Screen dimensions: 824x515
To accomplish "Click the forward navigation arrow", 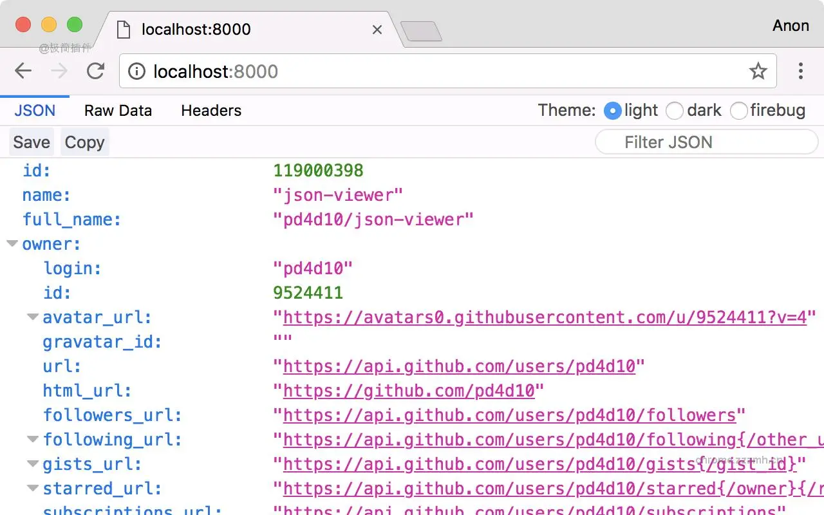I will point(59,71).
